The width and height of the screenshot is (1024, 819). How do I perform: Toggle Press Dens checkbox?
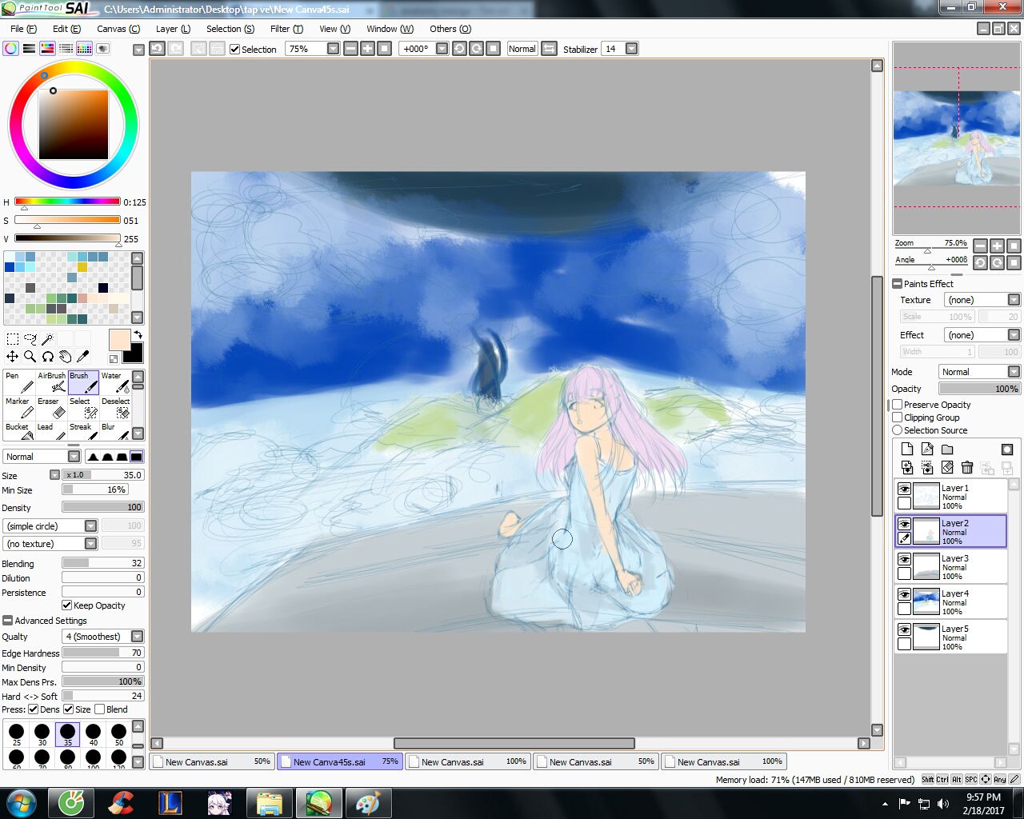tap(33, 709)
